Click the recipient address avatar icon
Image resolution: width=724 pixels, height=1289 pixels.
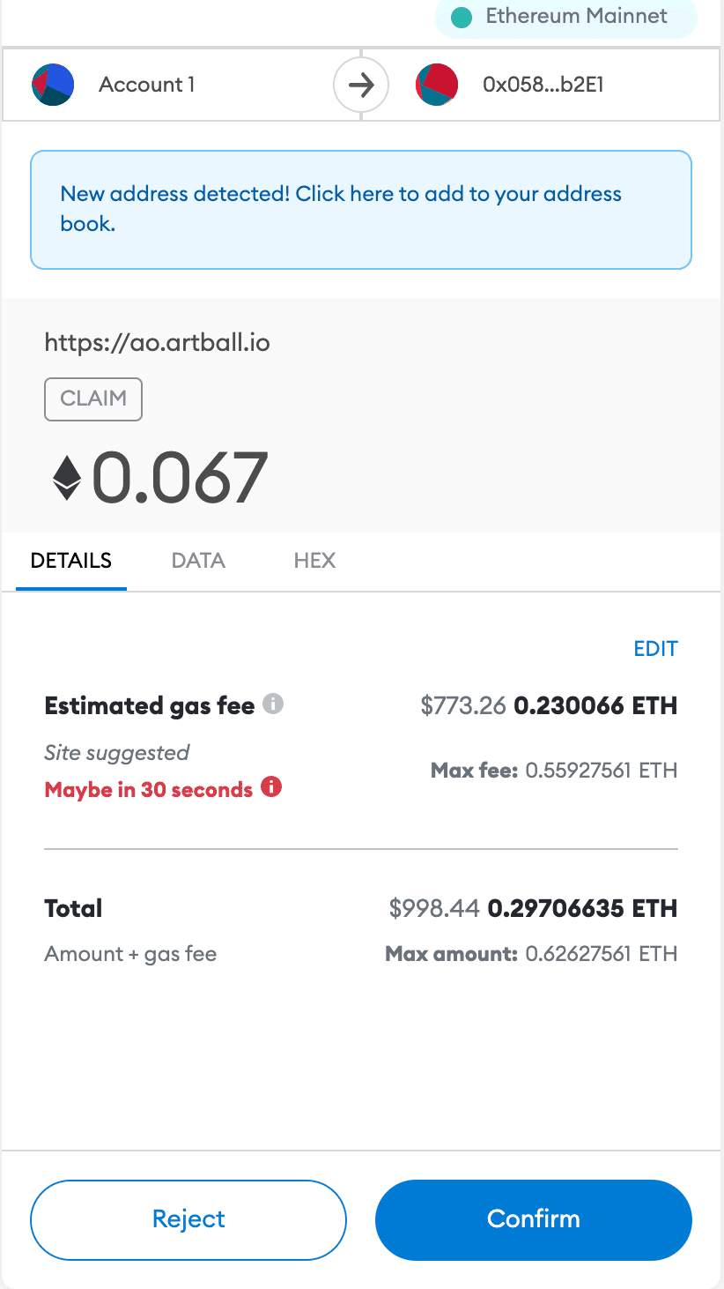pyautogui.click(x=437, y=84)
